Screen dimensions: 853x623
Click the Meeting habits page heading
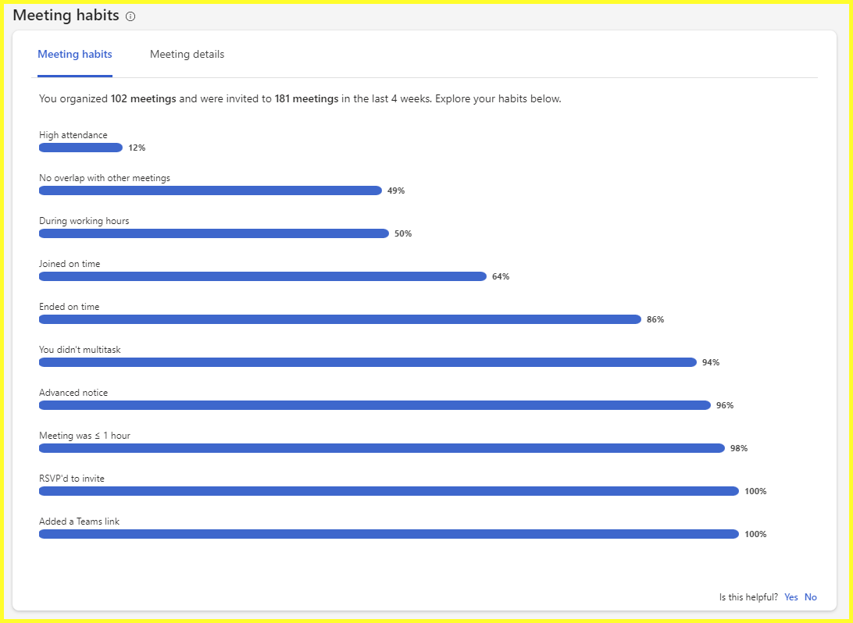[66, 16]
